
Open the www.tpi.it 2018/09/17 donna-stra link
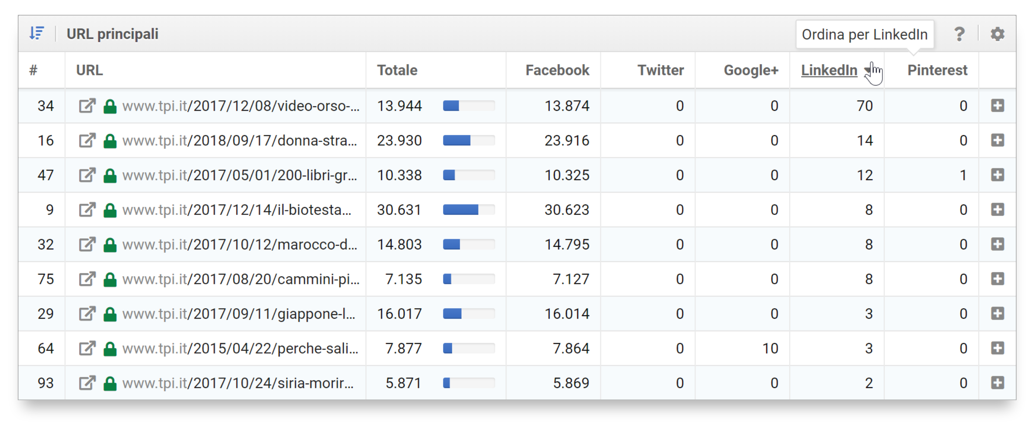tap(239, 141)
